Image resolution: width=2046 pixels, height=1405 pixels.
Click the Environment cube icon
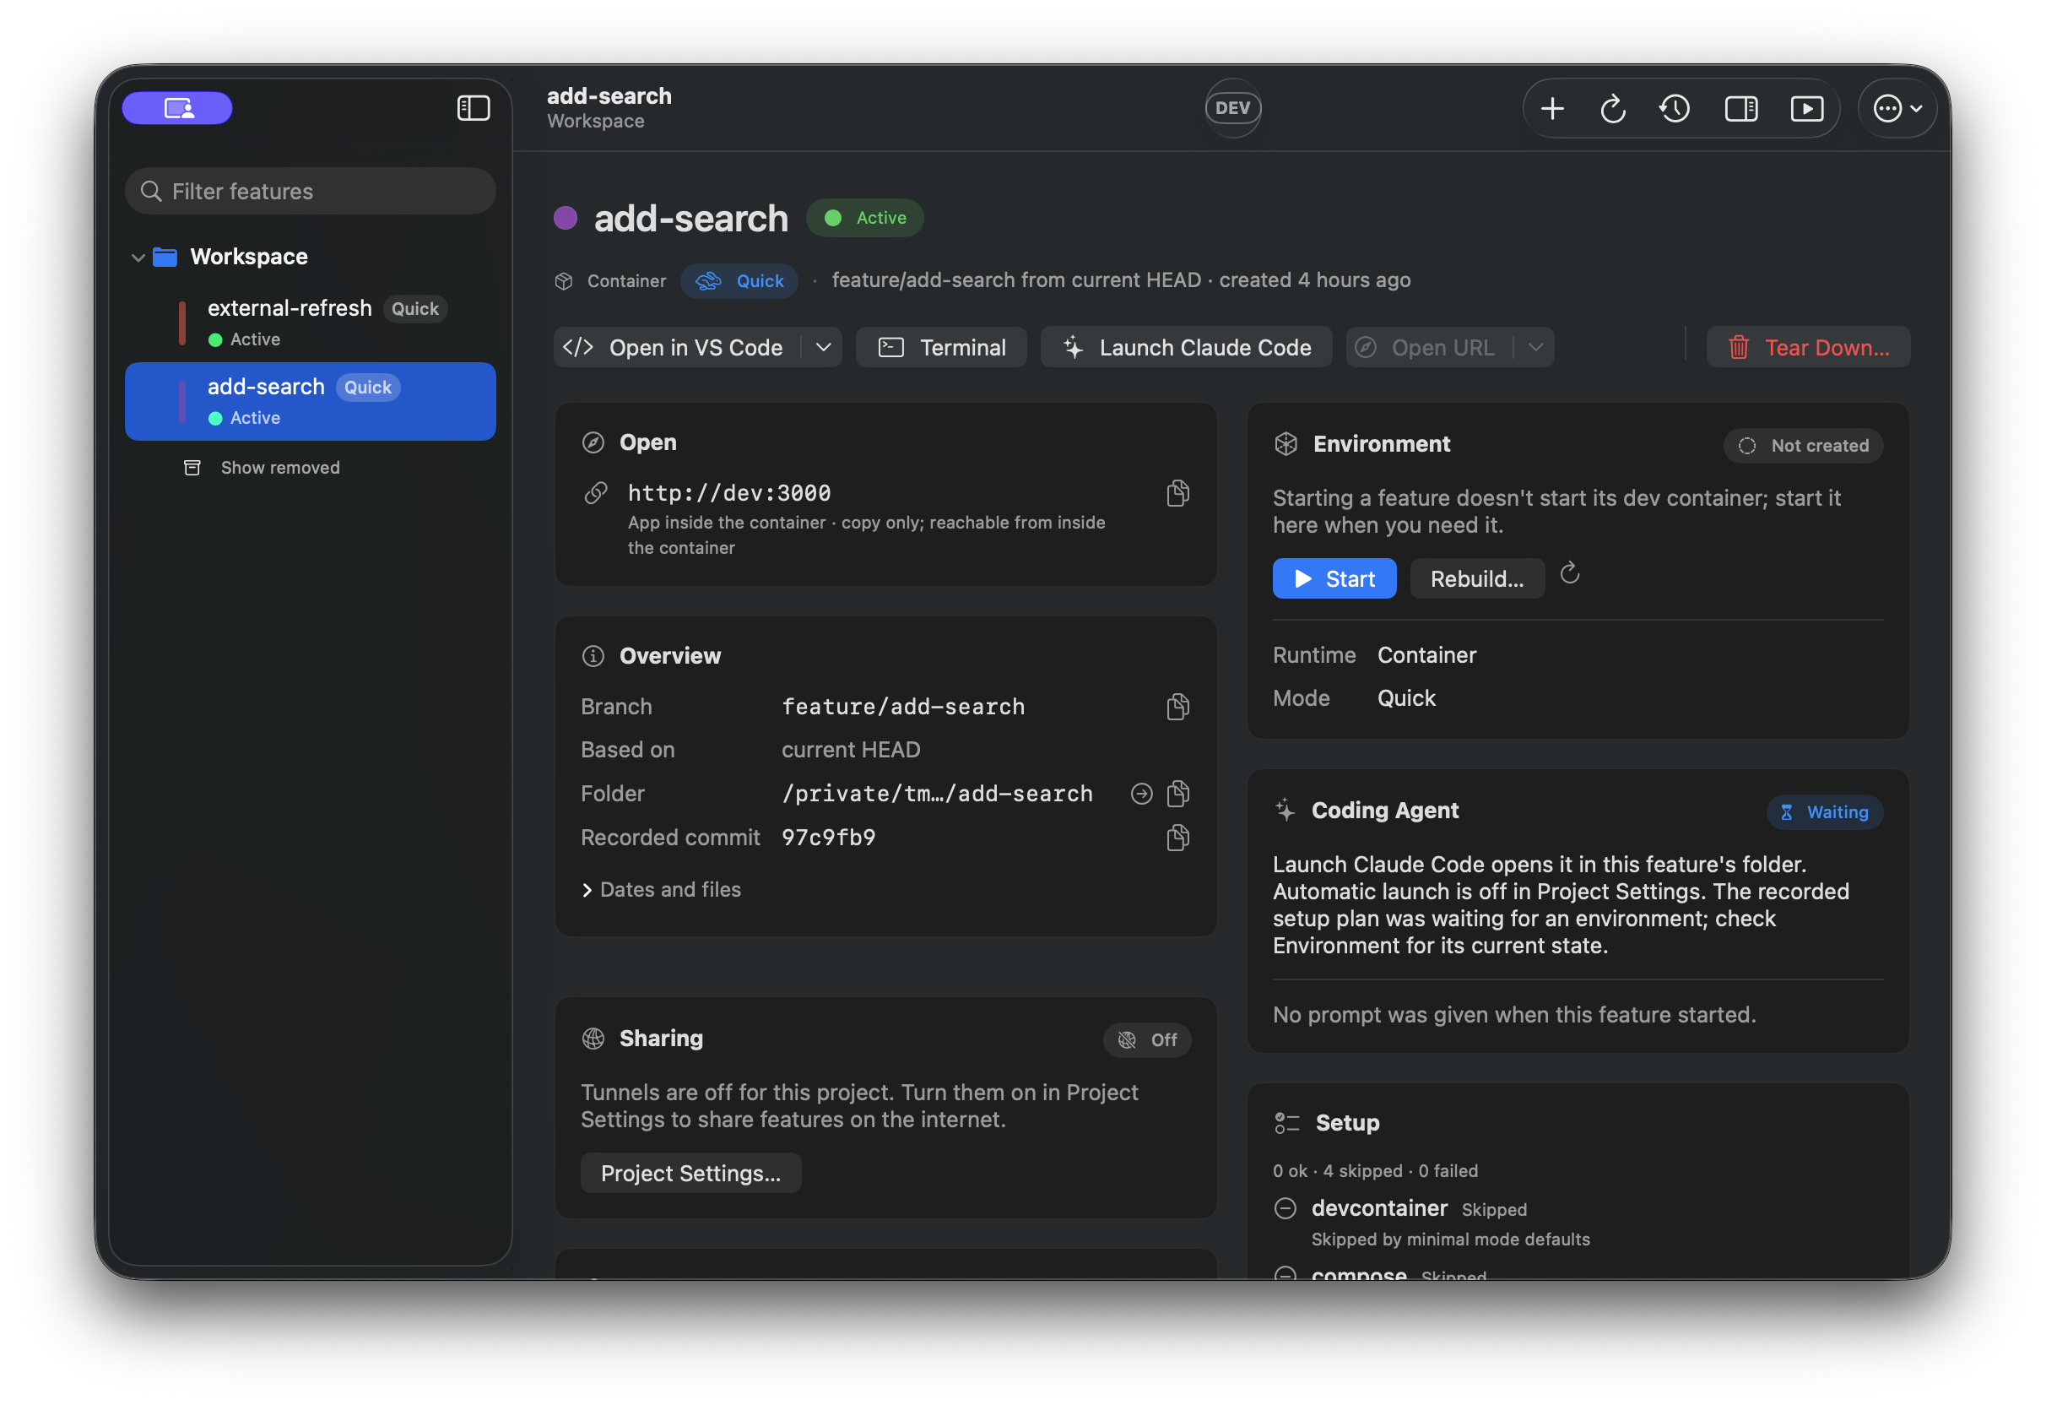(x=1286, y=444)
